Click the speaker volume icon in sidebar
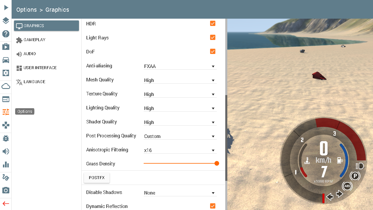The width and height of the screenshot is (373, 210). point(6,151)
